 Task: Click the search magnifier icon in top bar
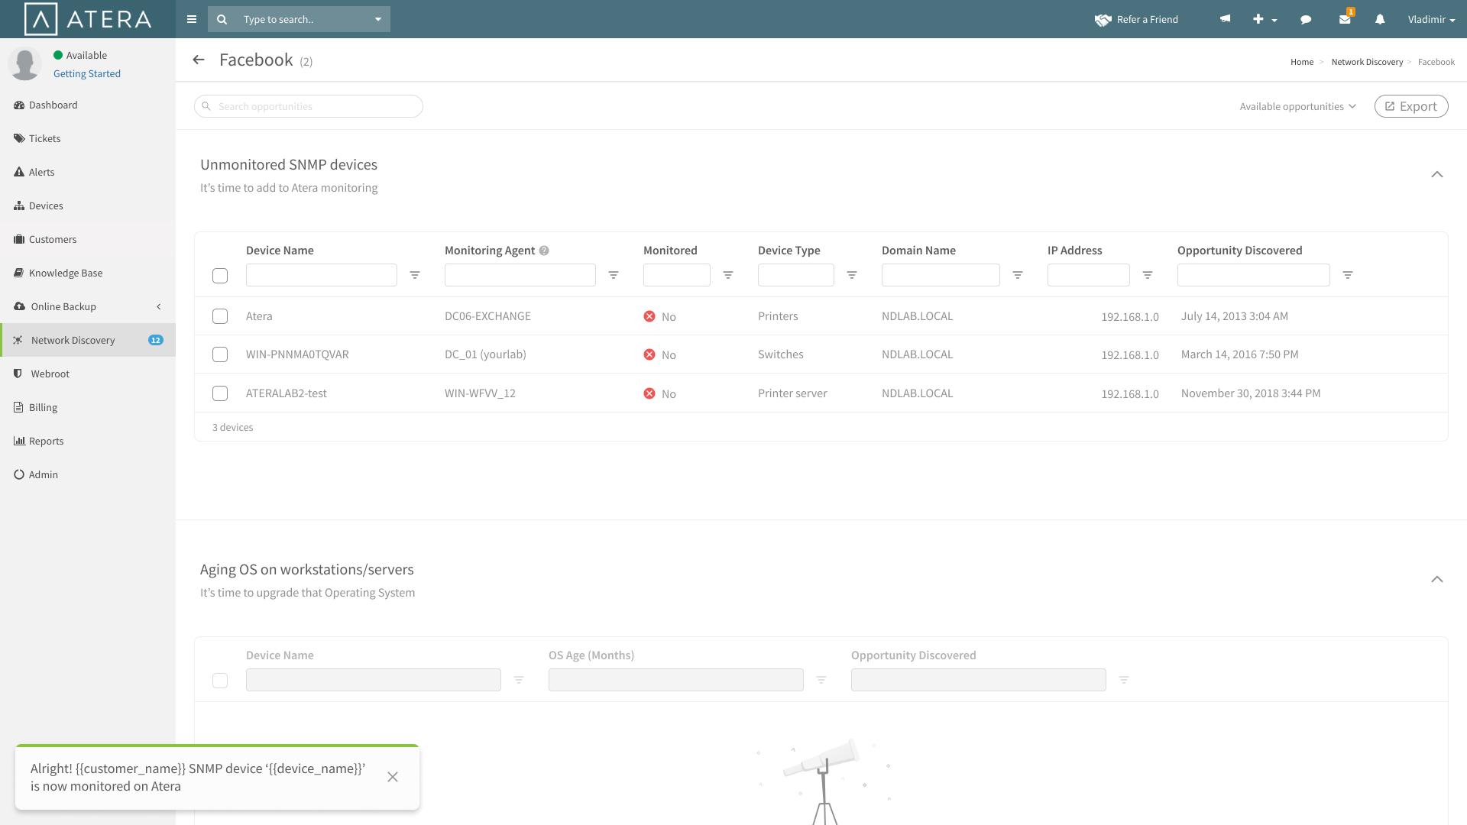(x=222, y=19)
